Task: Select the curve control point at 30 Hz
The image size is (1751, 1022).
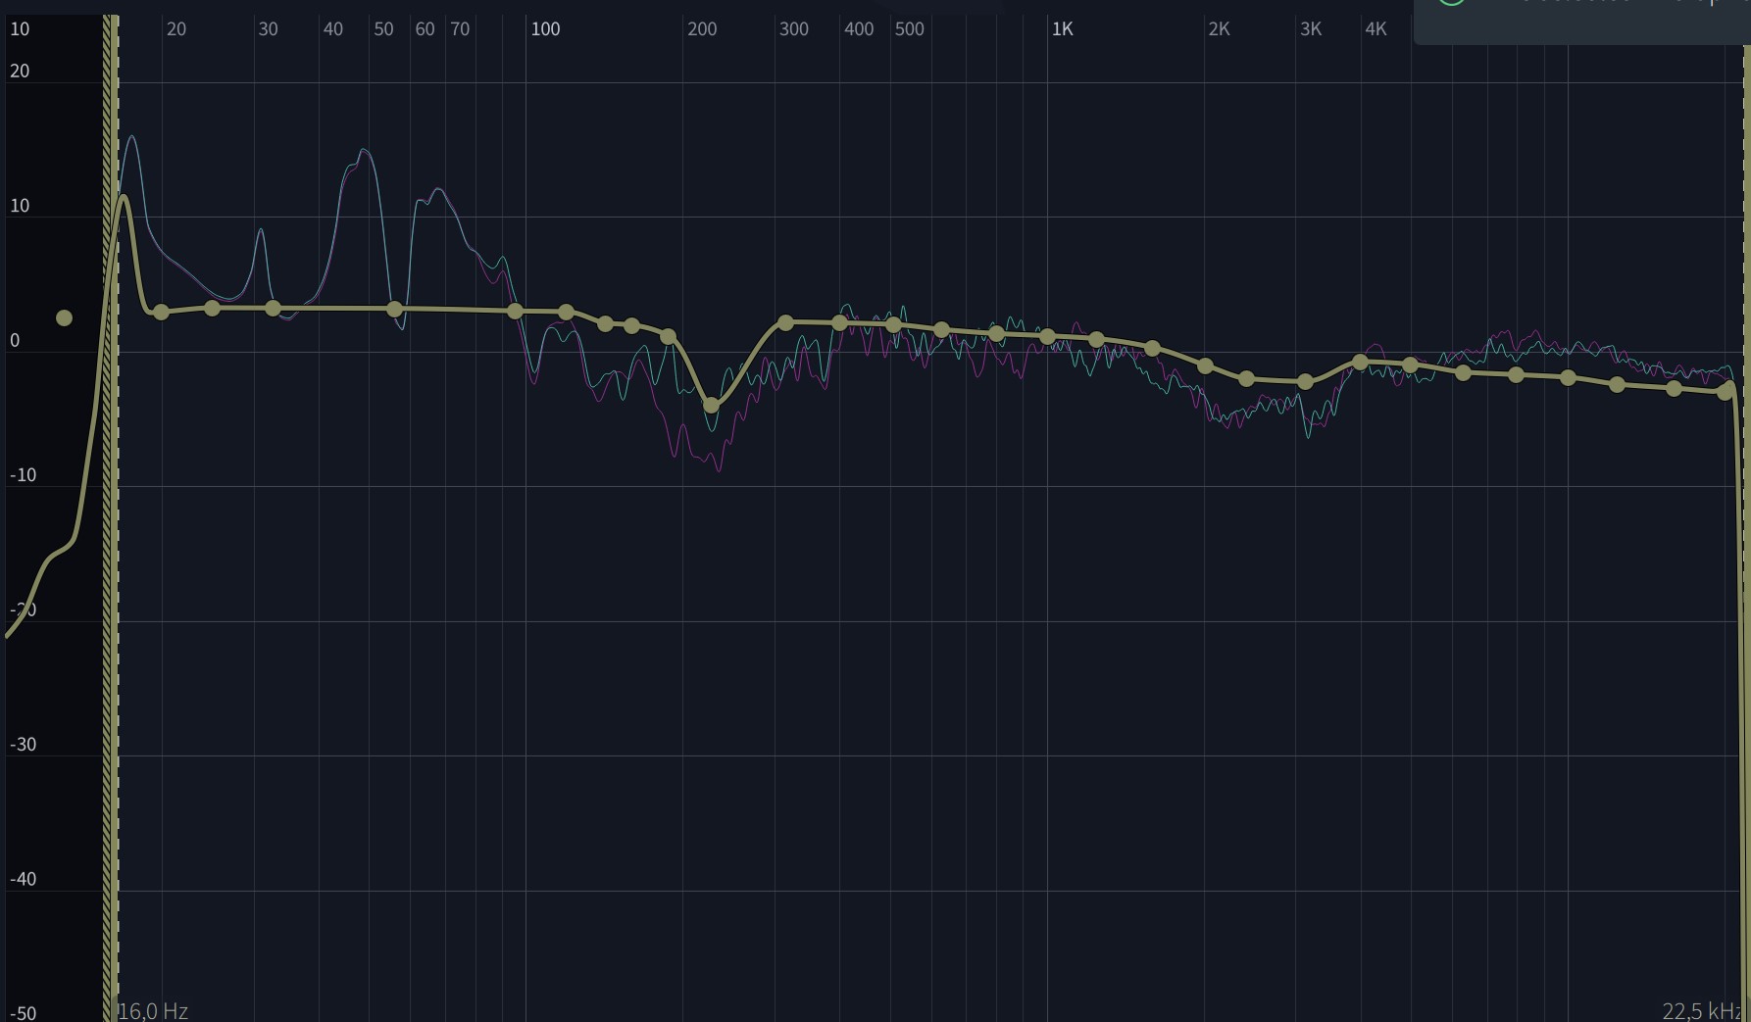Action: tap(274, 309)
